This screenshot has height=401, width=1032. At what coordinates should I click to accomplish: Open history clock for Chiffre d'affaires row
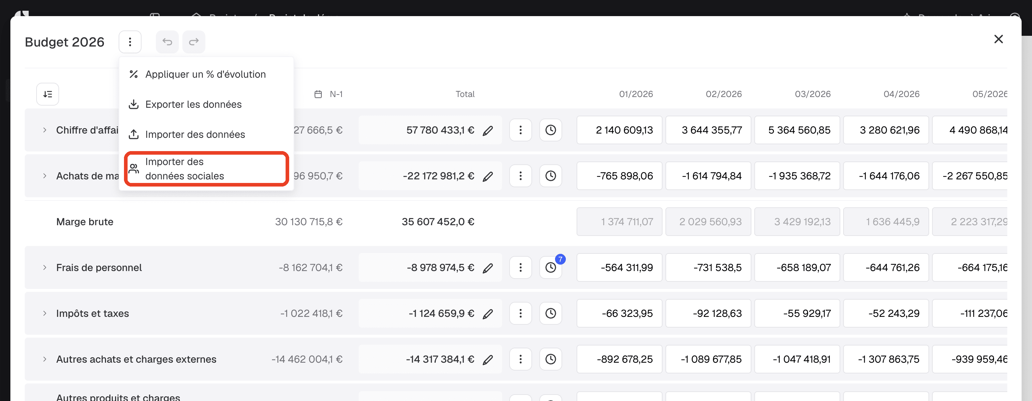pyautogui.click(x=550, y=130)
